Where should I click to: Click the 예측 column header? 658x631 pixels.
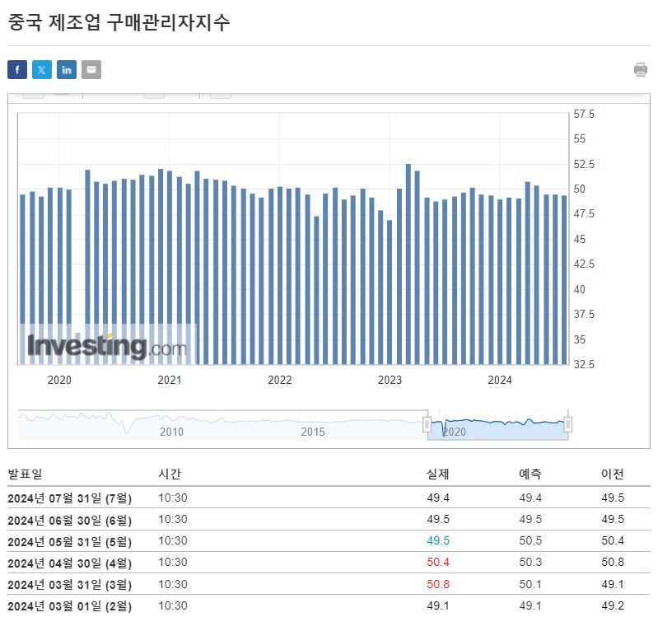pos(530,474)
